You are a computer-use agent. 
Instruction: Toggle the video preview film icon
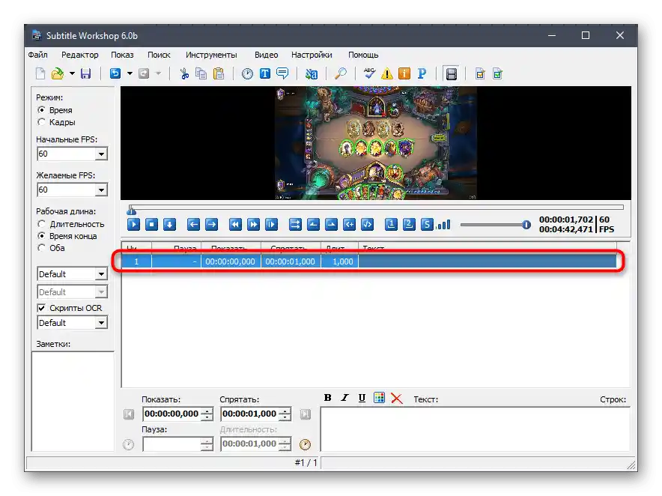click(x=451, y=73)
